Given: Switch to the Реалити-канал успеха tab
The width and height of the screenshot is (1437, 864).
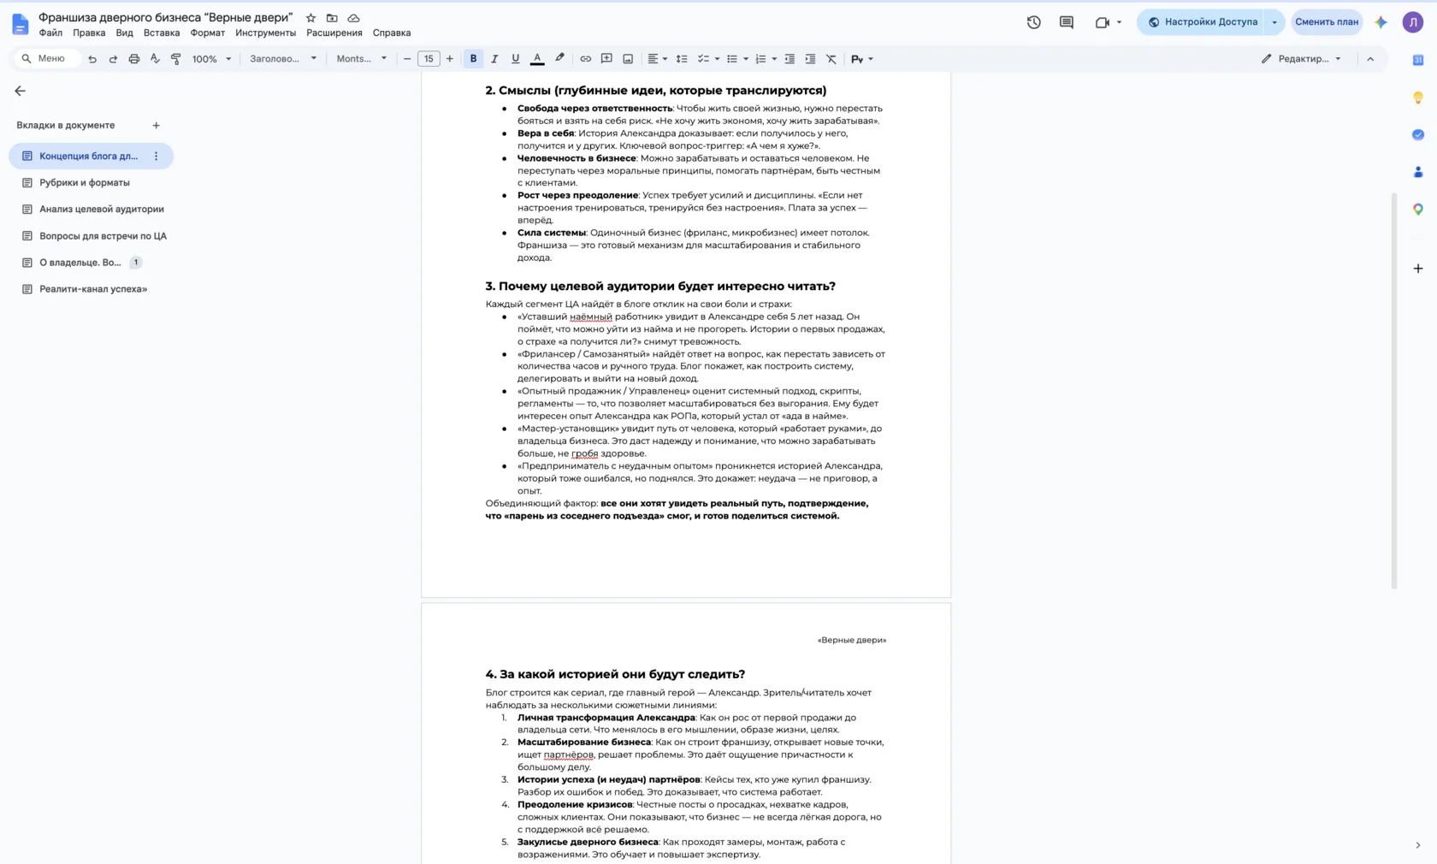Looking at the screenshot, I should coord(93,289).
